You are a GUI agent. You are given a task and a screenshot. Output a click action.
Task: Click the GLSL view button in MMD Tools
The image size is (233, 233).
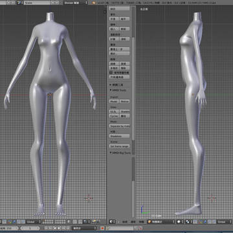114,111
